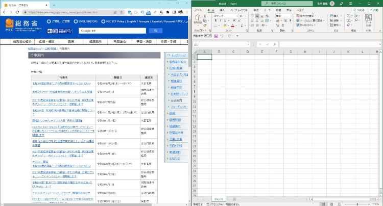Image resolution: width=383 pixels, height=206 pixels.
Task: Increase font size with the large A icon
Action: click(234, 21)
